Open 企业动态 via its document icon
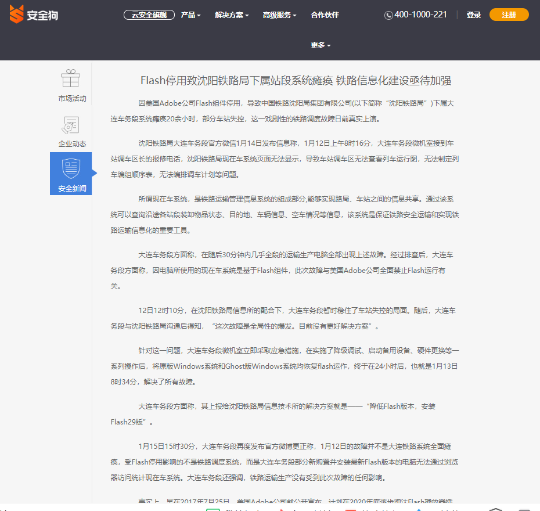Screen dimensions: 540x511 71,125
